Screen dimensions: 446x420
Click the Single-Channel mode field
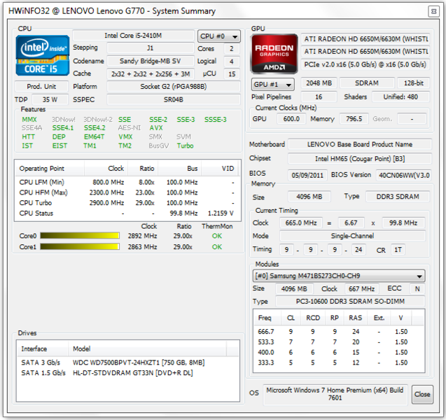(352, 236)
